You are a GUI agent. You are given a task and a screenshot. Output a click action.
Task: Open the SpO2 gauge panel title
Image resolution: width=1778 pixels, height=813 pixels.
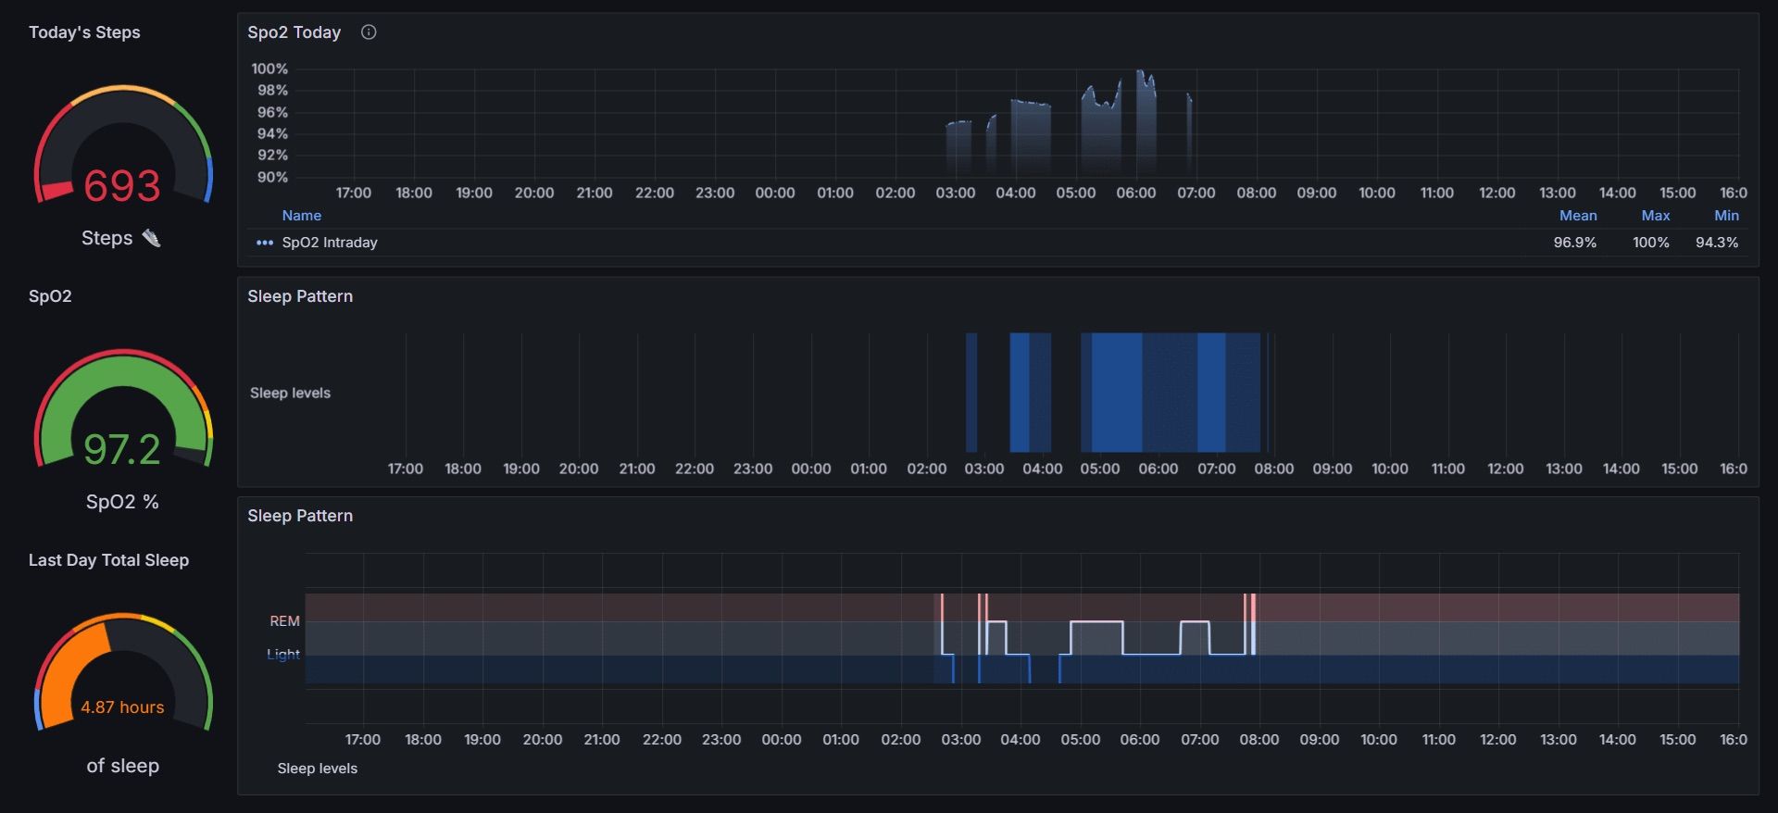[50, 296]
